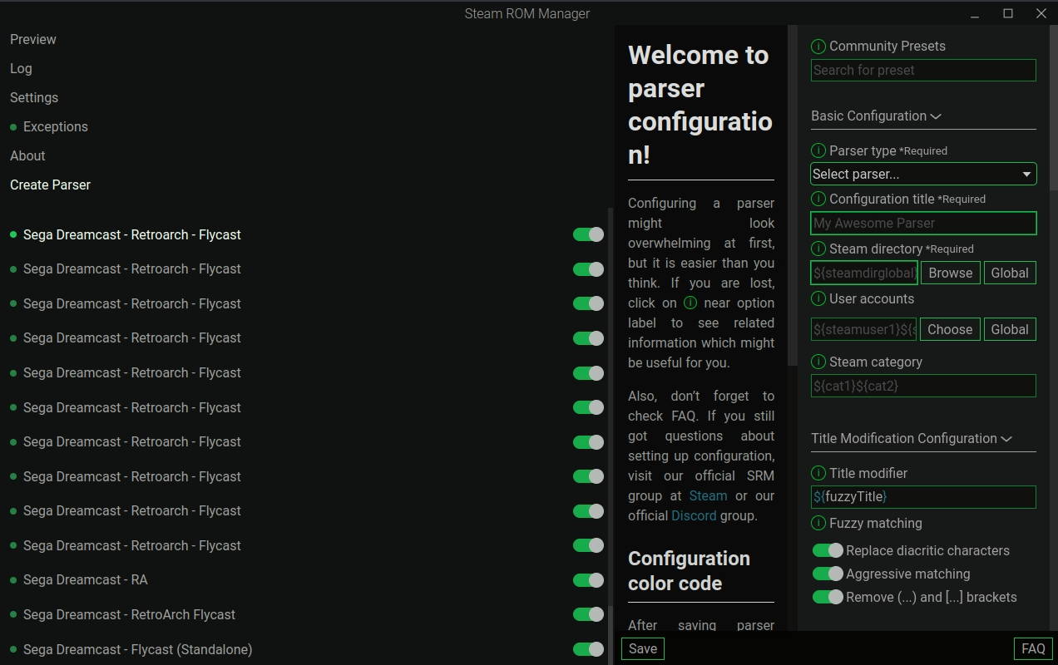The width and height of the screenshot is (1058, 665).
Task: Click the Search for preset field
Action: [923, 70]
